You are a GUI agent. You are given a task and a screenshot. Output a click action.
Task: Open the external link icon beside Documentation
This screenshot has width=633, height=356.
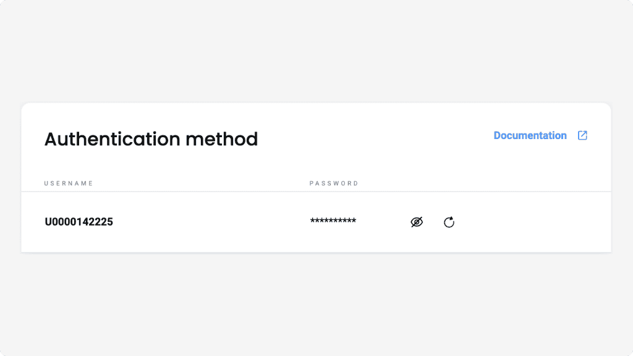[582, 135]
